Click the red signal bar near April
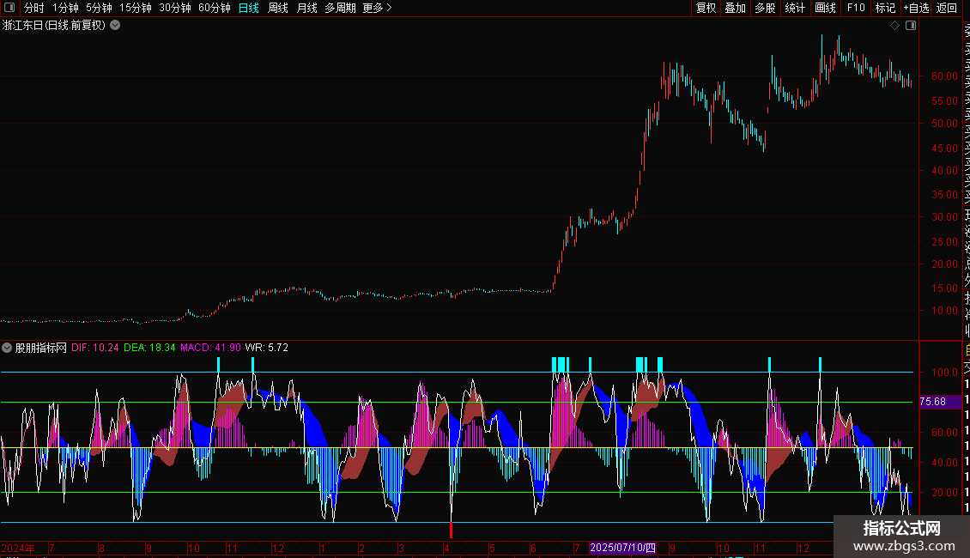Viewport: 970px width, 558px height. coord(451,530)
